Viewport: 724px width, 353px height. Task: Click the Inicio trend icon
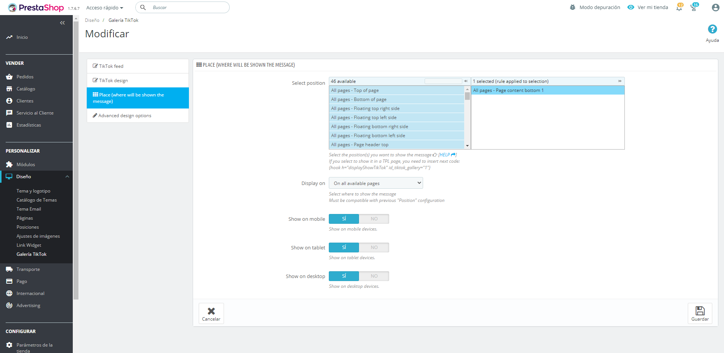[9, 37]
